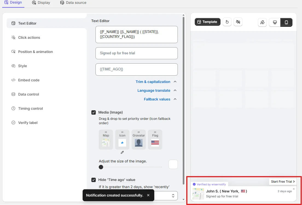Uncheck the Media (Image) checkbox
The width and height of the screenshot is (302, 205).
point(94,112)
